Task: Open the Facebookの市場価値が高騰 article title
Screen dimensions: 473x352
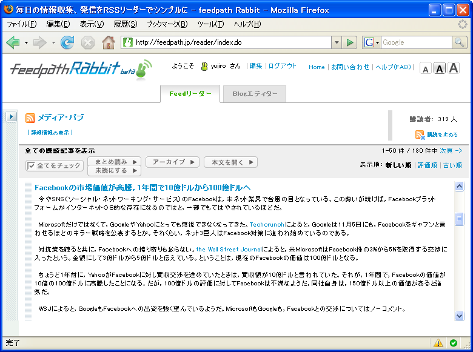Action: pos(143,187)
